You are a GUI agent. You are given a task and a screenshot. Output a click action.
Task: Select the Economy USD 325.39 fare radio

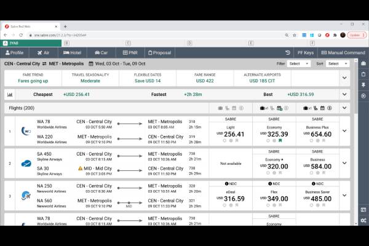click(x=268, y=141)
